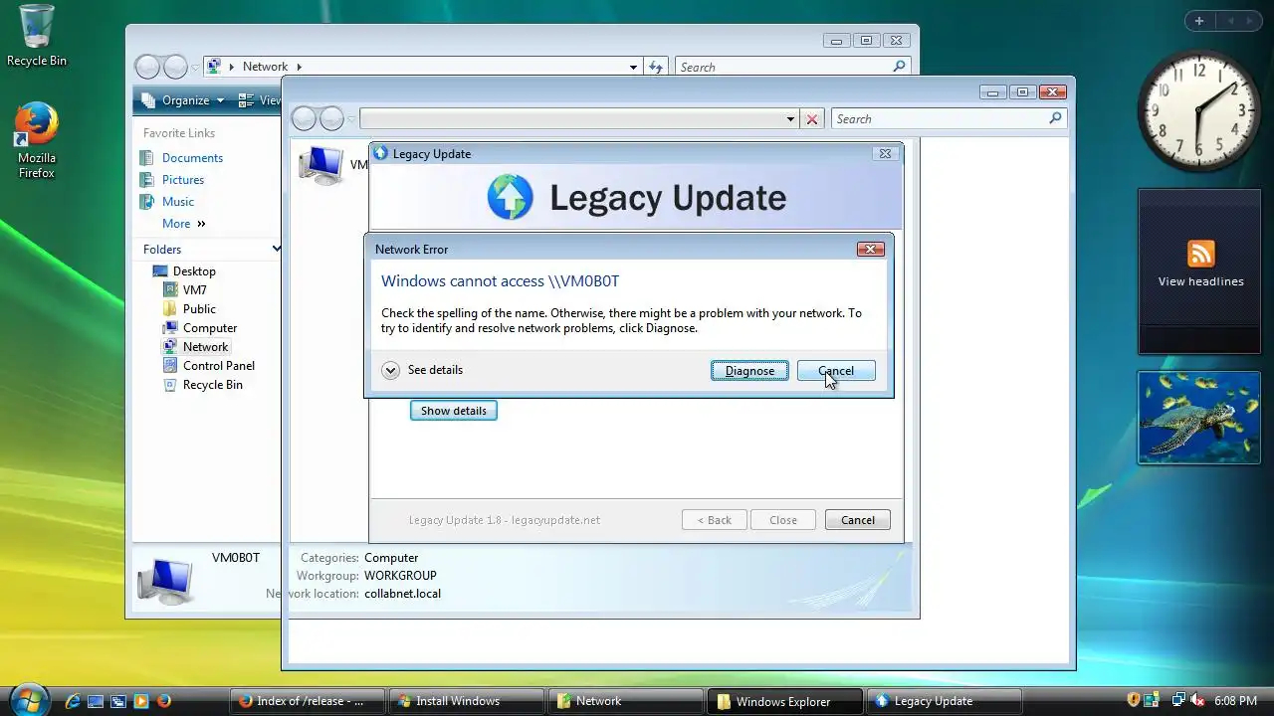1274x716 pixels.
Task: Open the Recycle Bin desktop icon
Action: coord(37,35)
